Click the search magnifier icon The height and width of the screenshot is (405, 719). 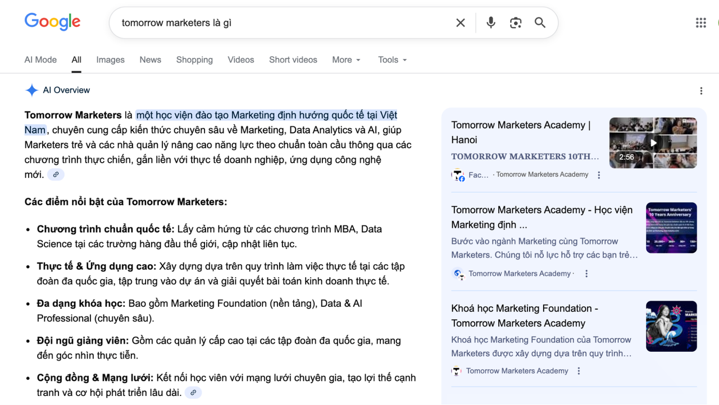(540, 22)
